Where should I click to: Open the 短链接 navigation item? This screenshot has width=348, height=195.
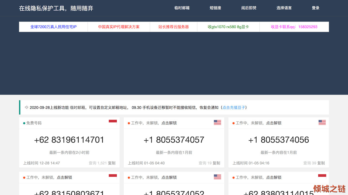[x=215, y=8]
